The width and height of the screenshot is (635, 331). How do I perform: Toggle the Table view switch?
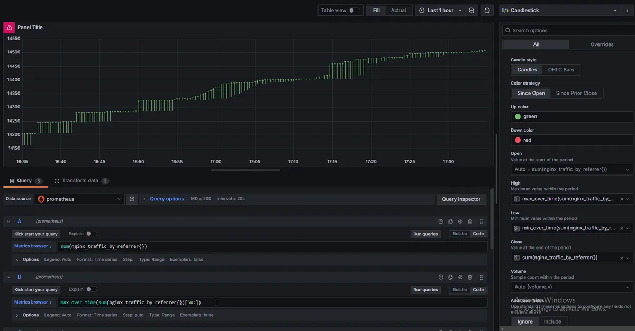(x=353, y=10)
